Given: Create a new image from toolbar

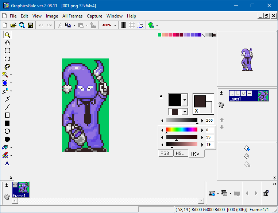Looking at the screenshot, I should [5, 25].
